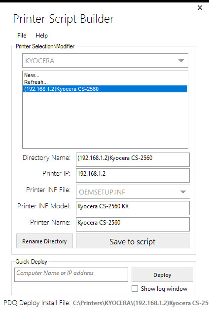Expand the KYOCERA manufacturer dropdown
This screenshot has height=311, width=209.
pyautogui.click(x=105, y=61)
